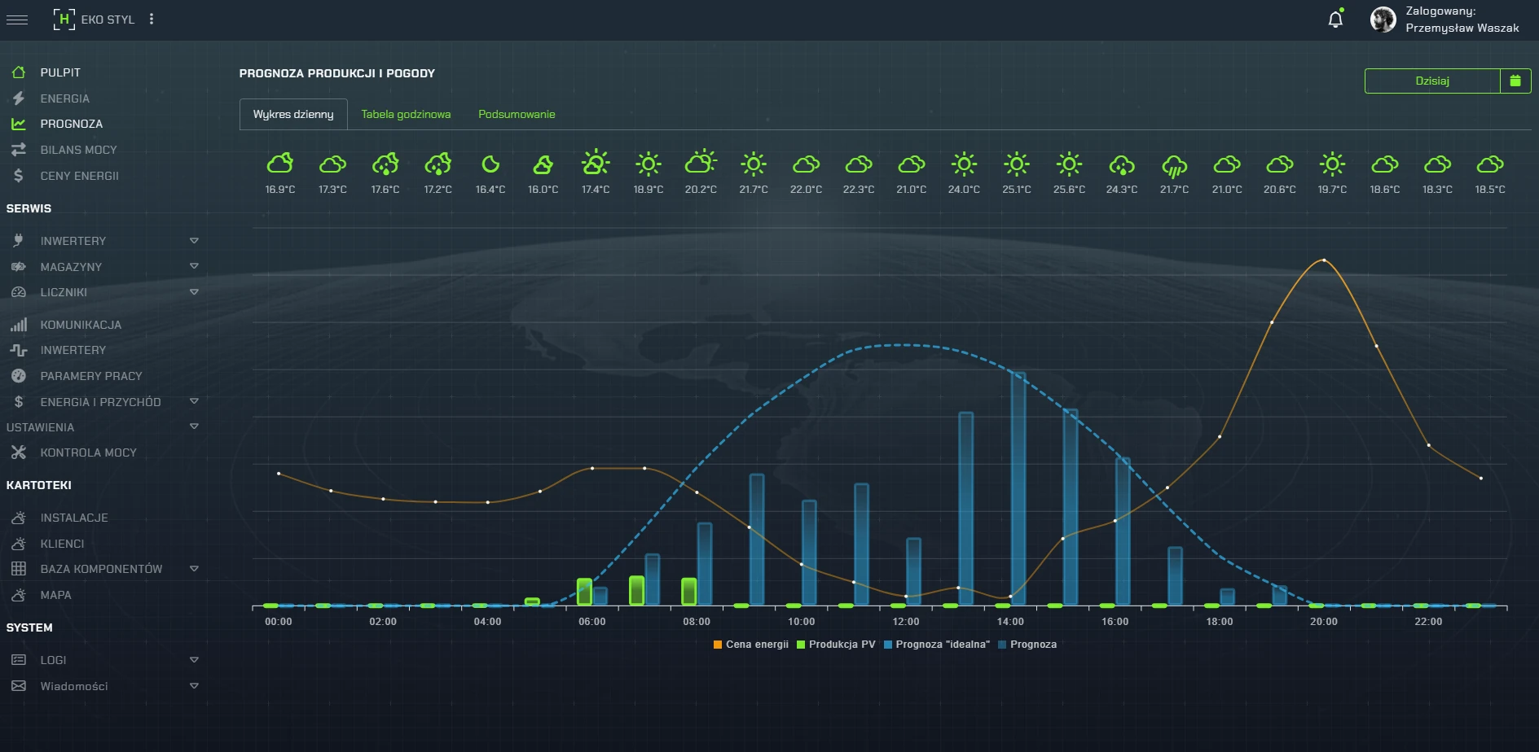The image size is (1539, 752).
Task: Open Mapa page
Action: click(55, 595)
